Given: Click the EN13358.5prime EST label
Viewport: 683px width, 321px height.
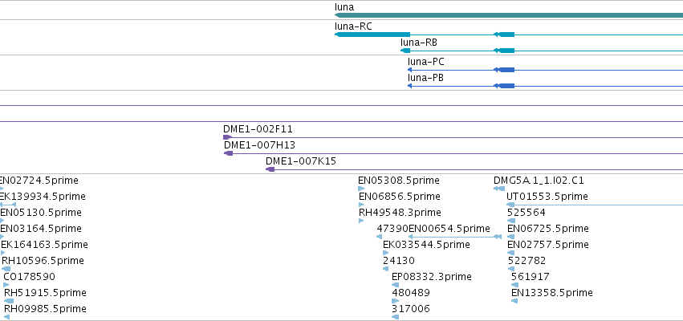Looking at the screenshot, I should [x=552, y=293].
